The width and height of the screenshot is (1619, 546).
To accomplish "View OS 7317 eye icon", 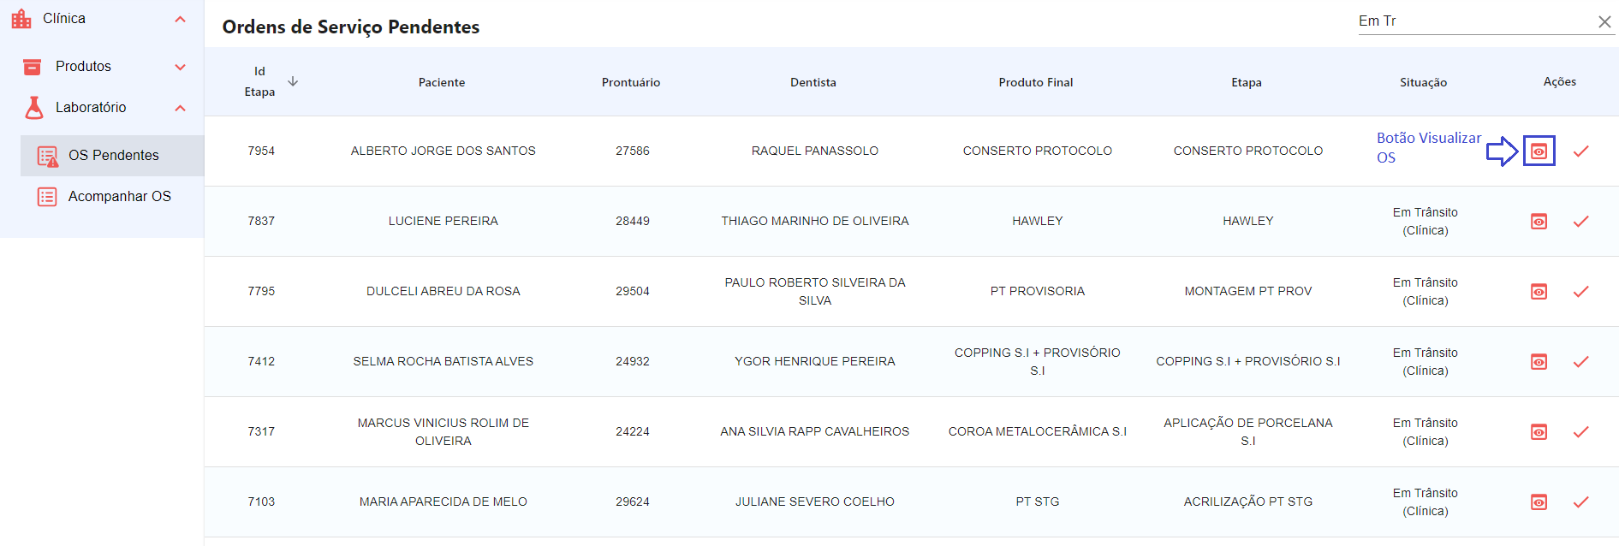I will click(x=1539, y=432).
